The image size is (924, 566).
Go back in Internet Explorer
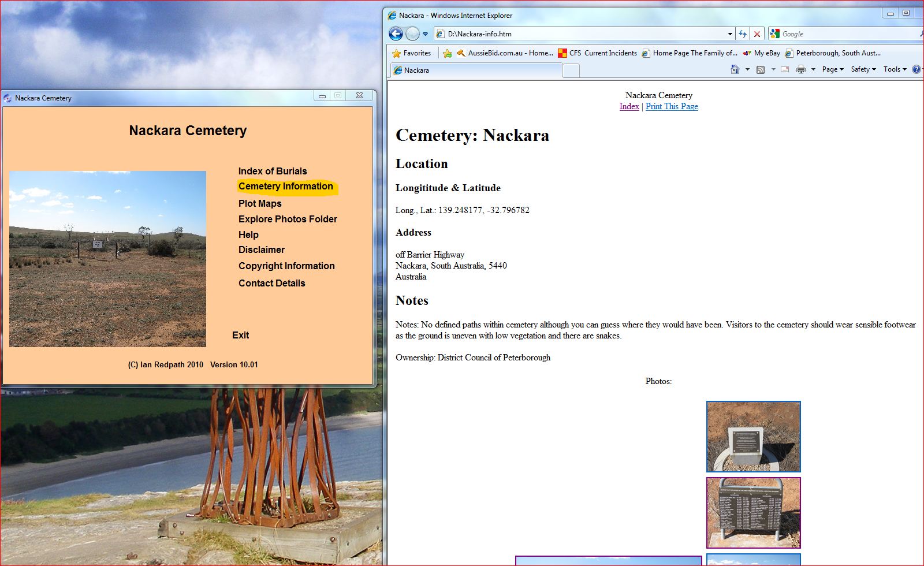[x=396, y=33]
